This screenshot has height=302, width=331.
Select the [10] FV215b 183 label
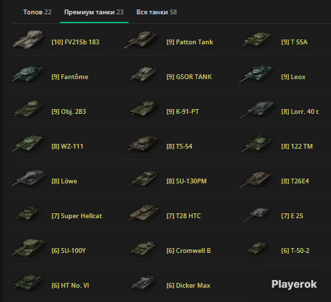(76, 42)
